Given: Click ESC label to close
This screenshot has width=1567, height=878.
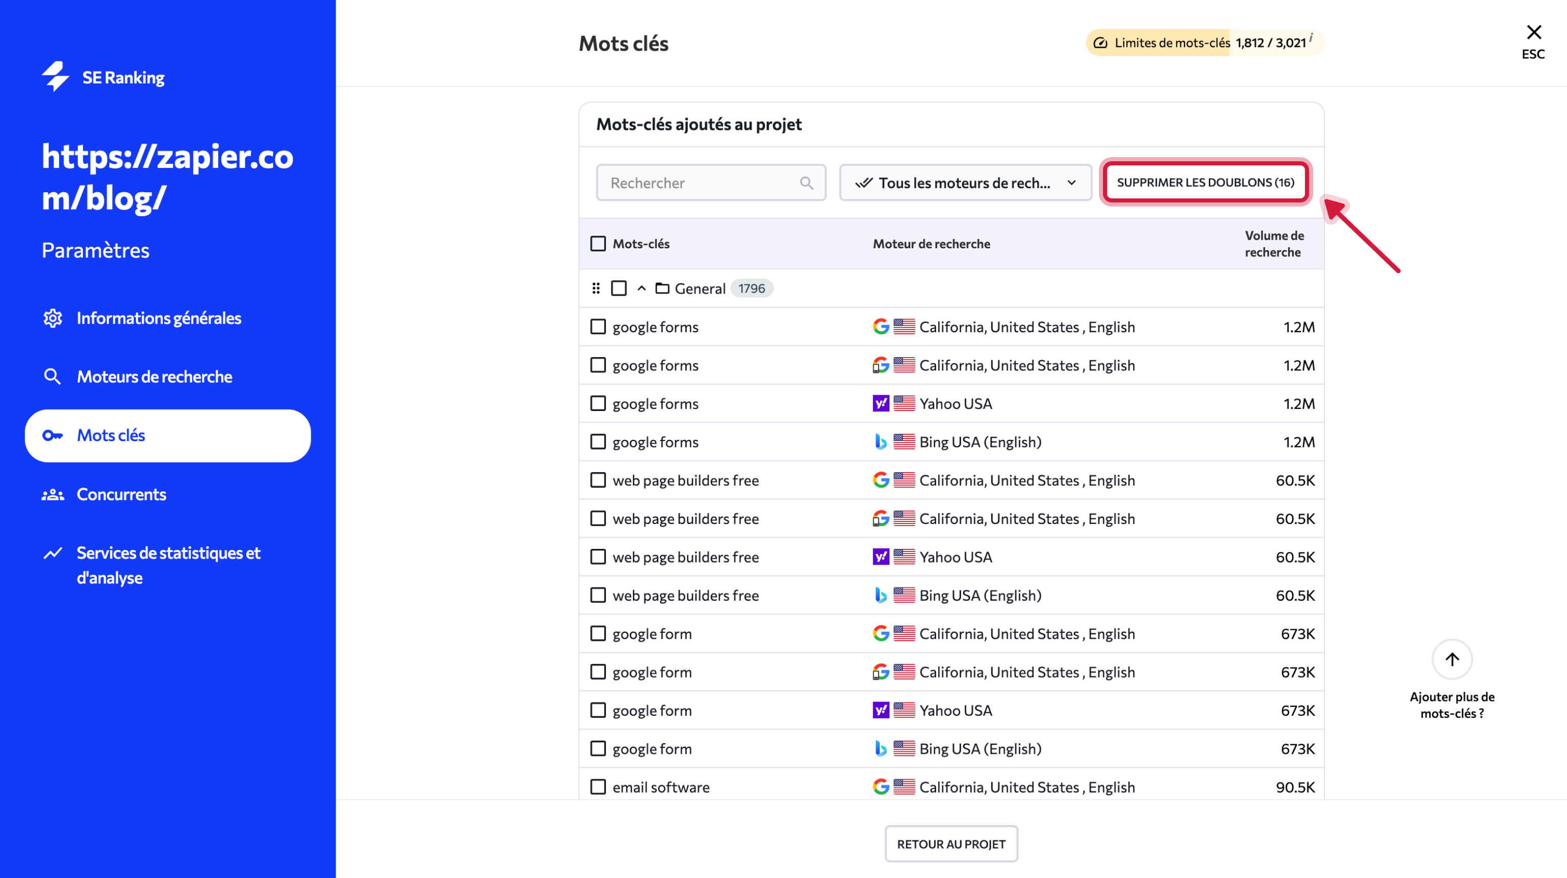Looking at the screenshot, I should pos(1533,54).
